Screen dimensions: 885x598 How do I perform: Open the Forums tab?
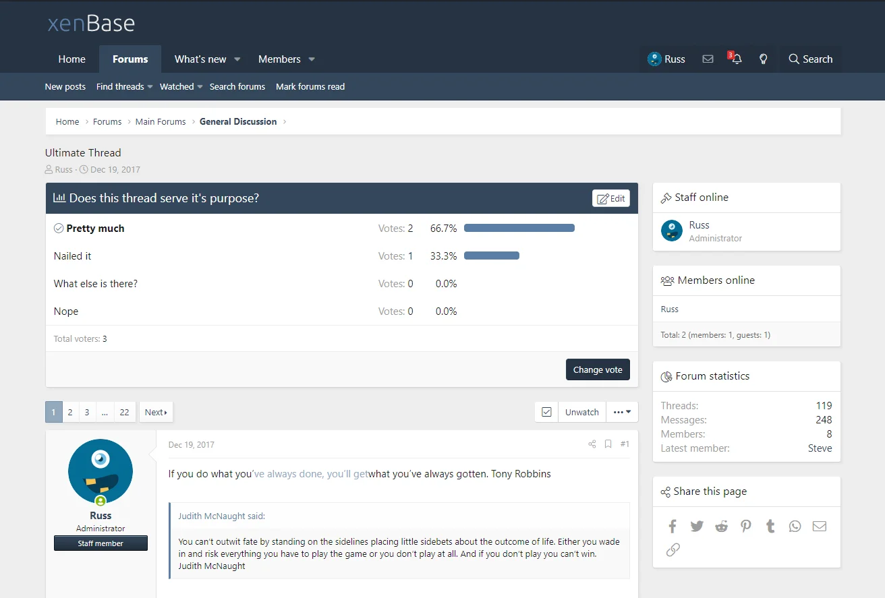click(x=130, y=59)
